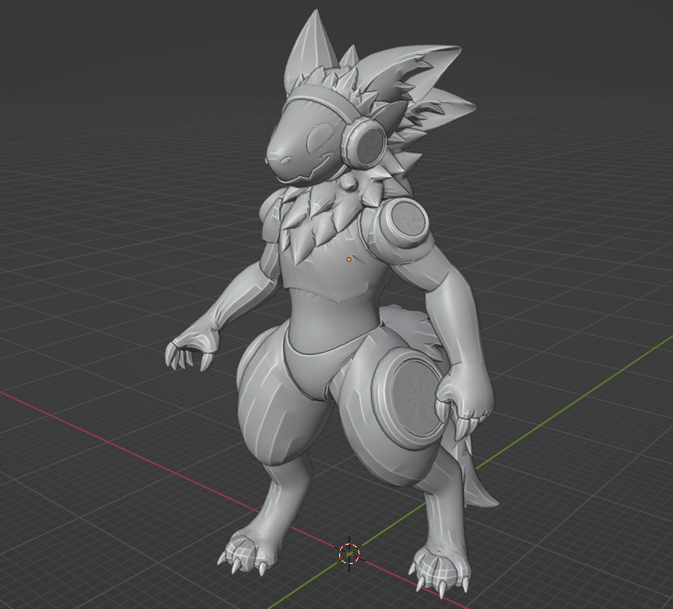This screenshot has height=609, width=673.
Task: Select the pointed tail tip behind the leg
Action: tap(482, 492)
